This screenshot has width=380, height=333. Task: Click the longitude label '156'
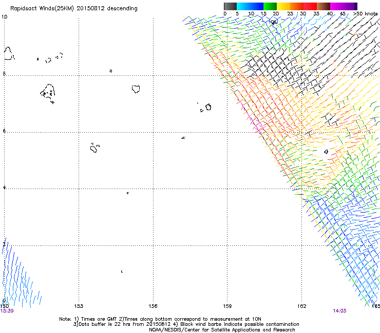tap(153, 306)
